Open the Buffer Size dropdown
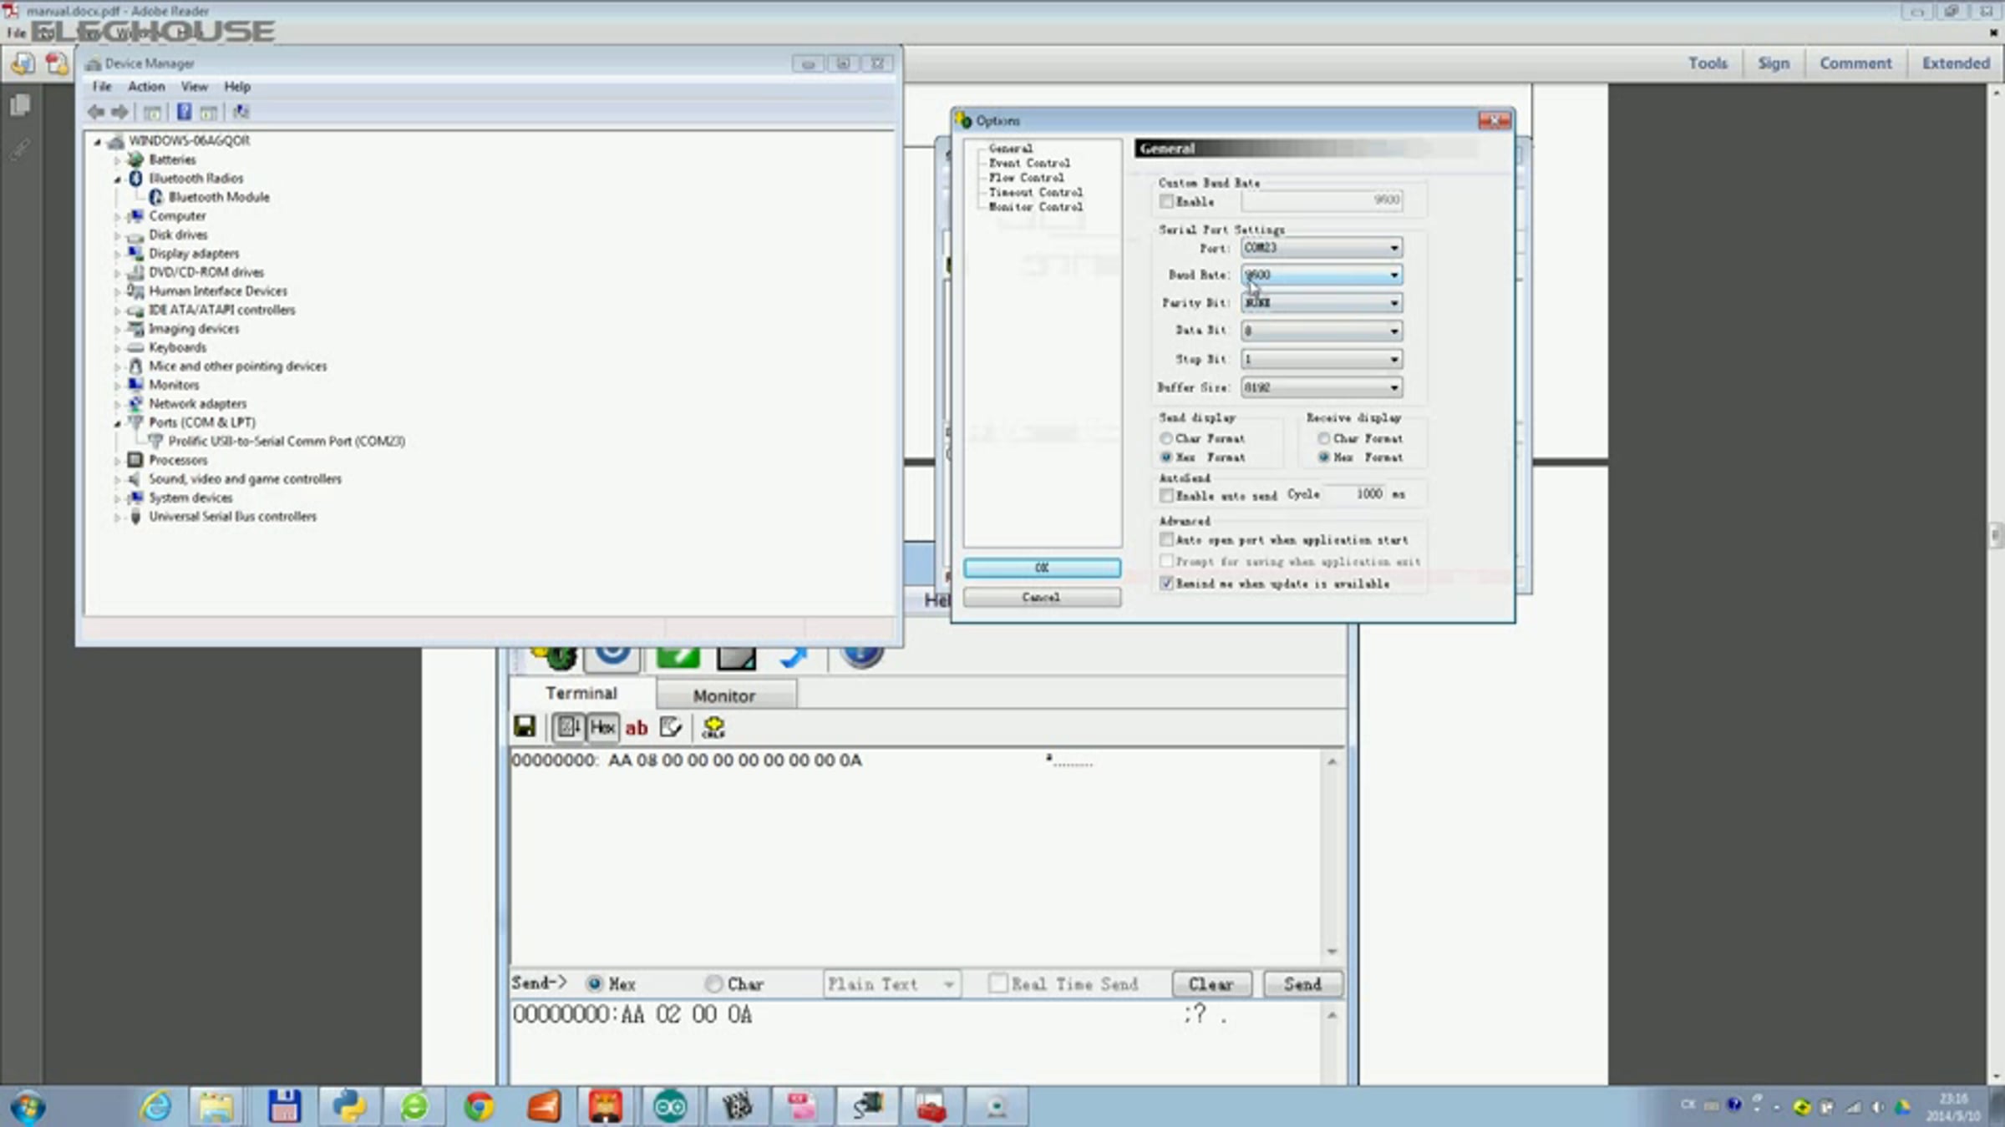2005x1127 pixels. tap(1322, 387)
